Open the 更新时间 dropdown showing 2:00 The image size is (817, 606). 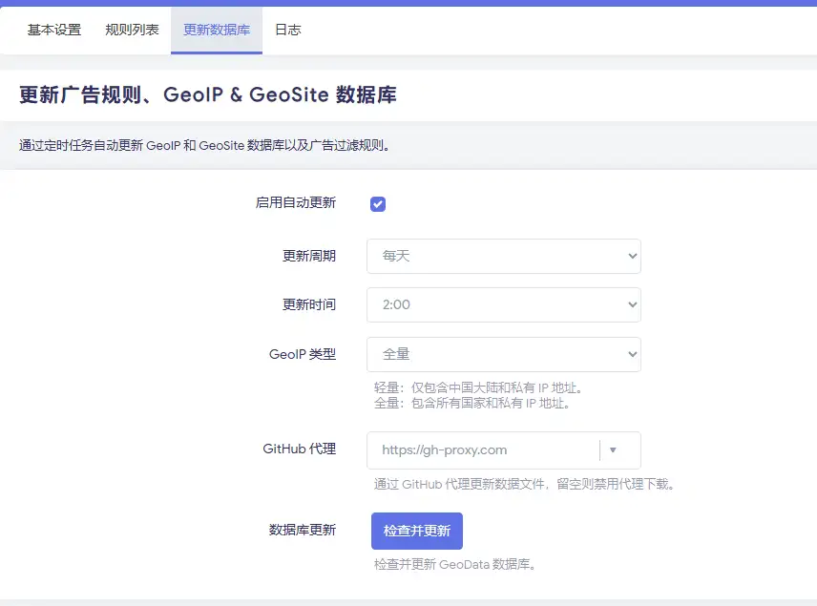(x=504, y=305)
